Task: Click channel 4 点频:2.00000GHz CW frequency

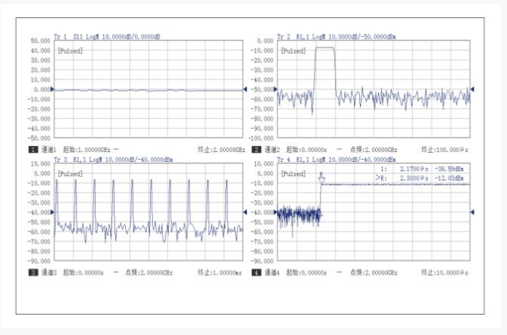Action: [374, 273]
